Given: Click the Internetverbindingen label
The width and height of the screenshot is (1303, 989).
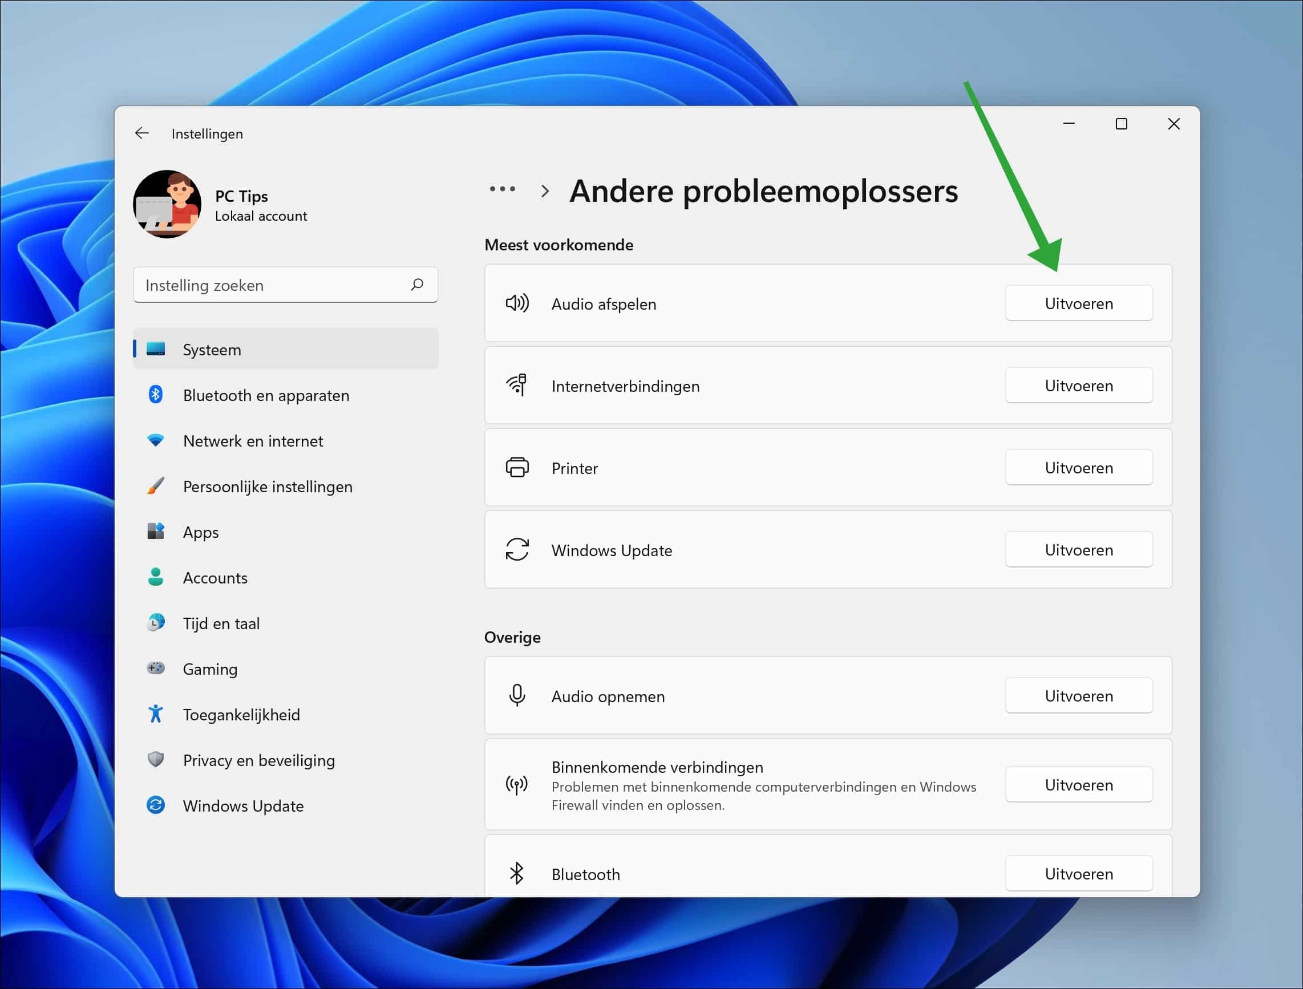Looking at the screenshot, I should tap(625, 386).
